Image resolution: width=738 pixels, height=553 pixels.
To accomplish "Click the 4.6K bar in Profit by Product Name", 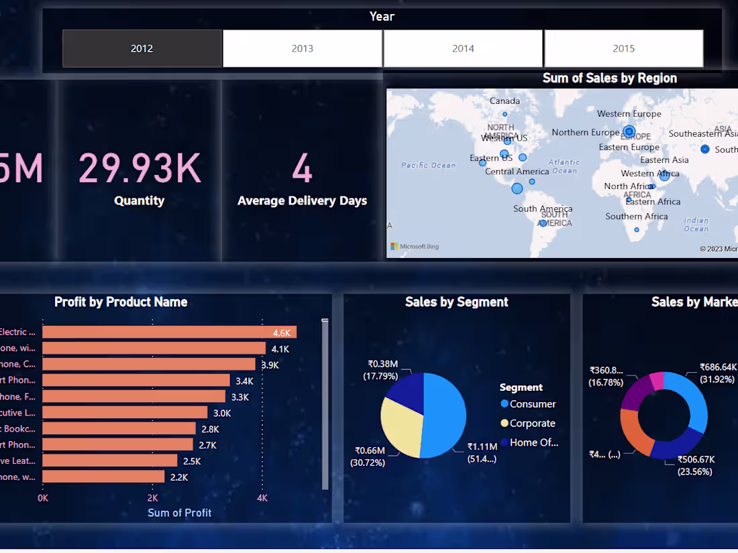I will pos(168,332).
